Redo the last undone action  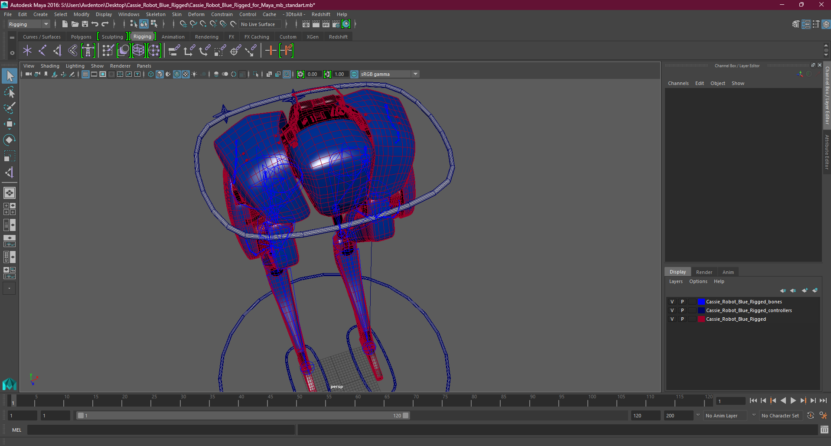[x=105, y=24]
